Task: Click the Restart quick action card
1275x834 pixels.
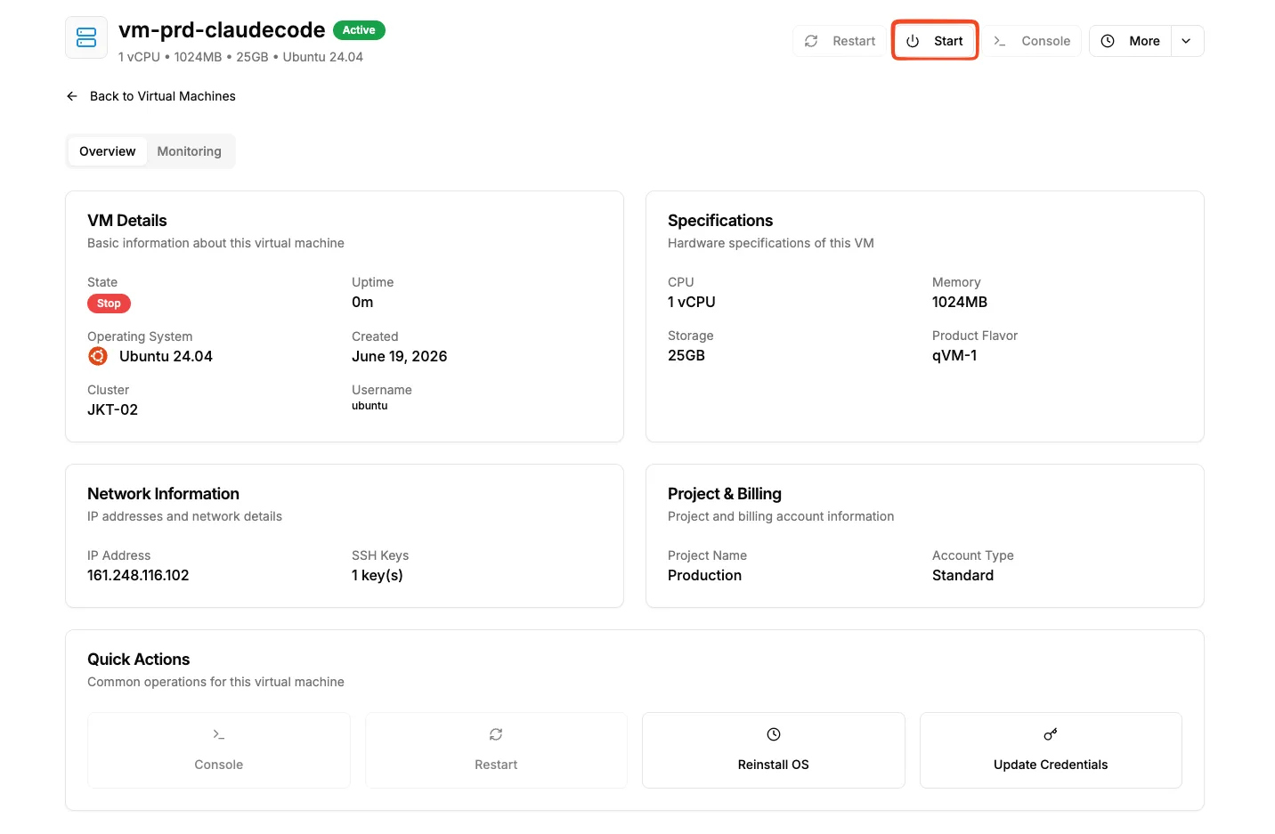Action: point(496,750)
